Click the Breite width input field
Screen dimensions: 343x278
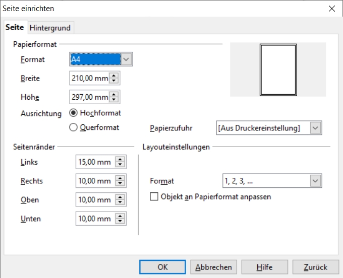[89, 79]
